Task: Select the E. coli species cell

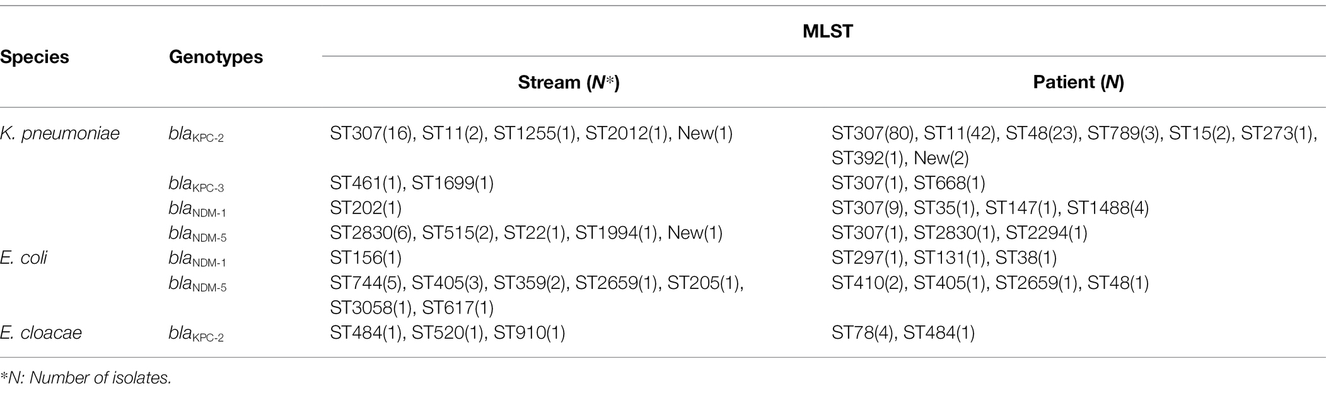Action: [24, 258]
